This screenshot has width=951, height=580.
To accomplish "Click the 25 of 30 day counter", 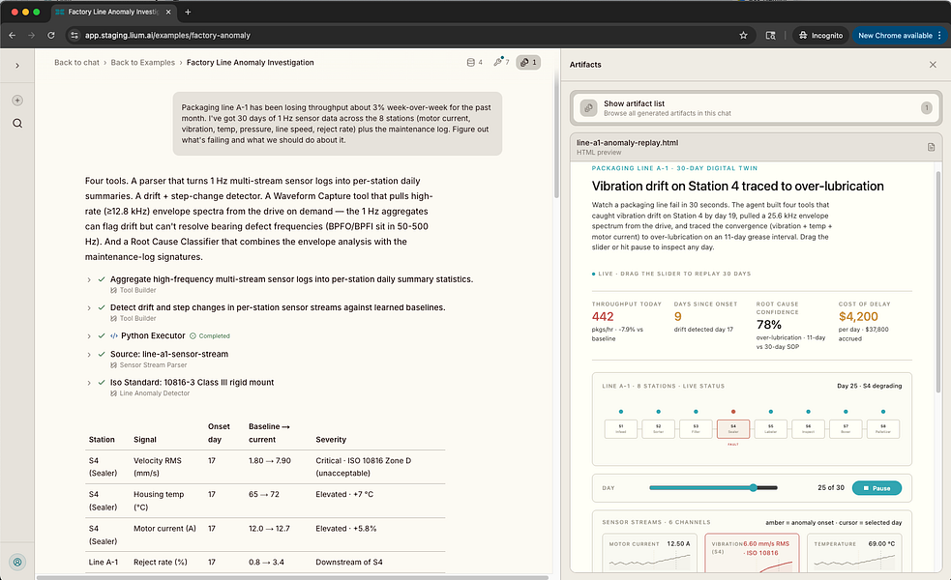I will tap(831, 488).
